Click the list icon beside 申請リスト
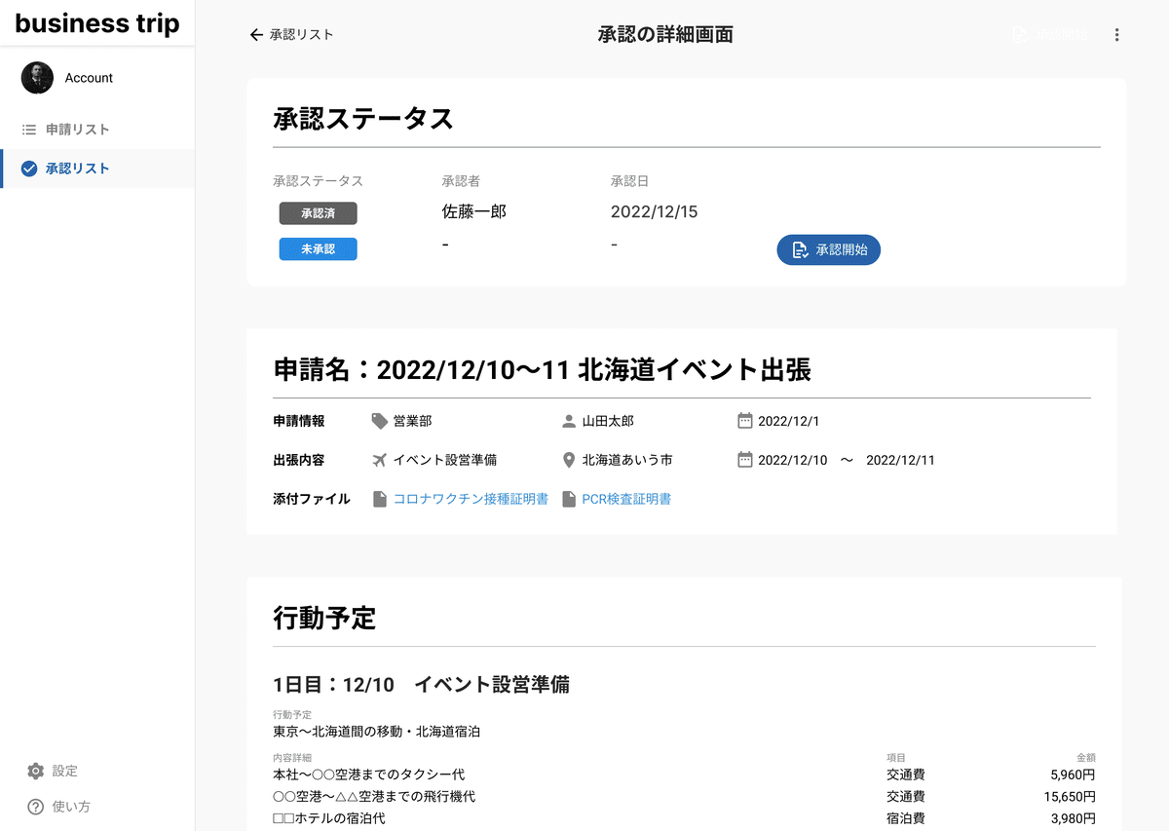The image size is (1169, 831). [x=29, y=130]
